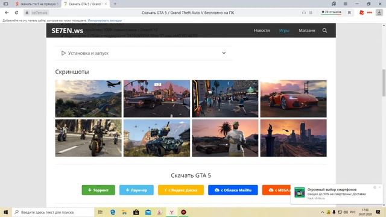Image resolution: width=386 pixels, height=217 pixels.
Task: Open the taskbar clock and date
Action: [365, 212]
